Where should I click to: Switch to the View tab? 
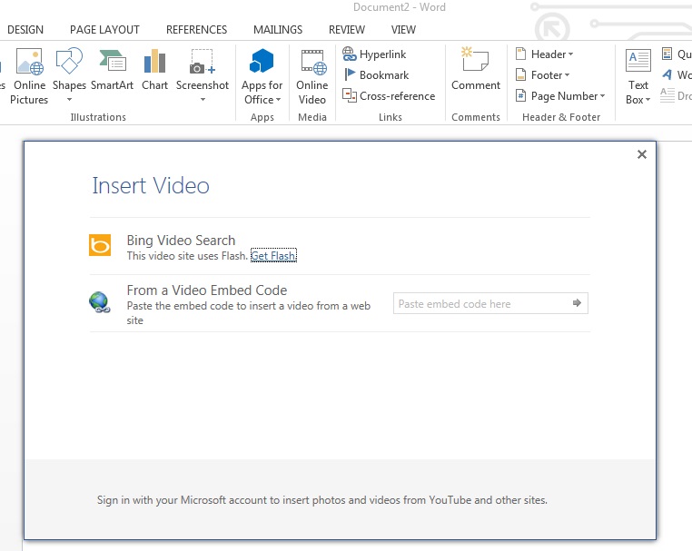(x=403, y=30)
